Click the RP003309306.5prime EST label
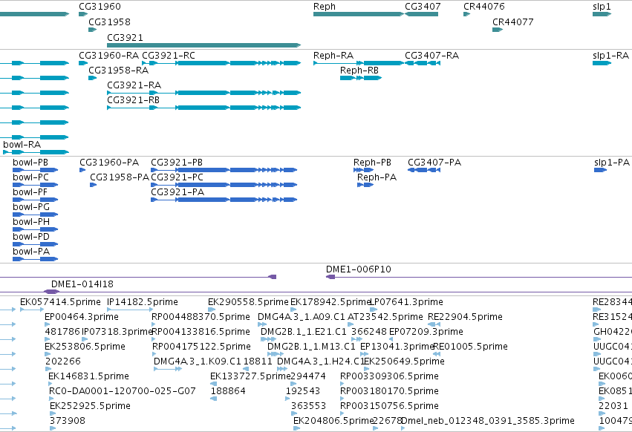The height and width of the screenshot is (432, 632). point(389,376)
